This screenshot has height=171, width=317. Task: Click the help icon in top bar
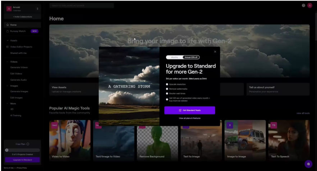[x=303, y=6]
